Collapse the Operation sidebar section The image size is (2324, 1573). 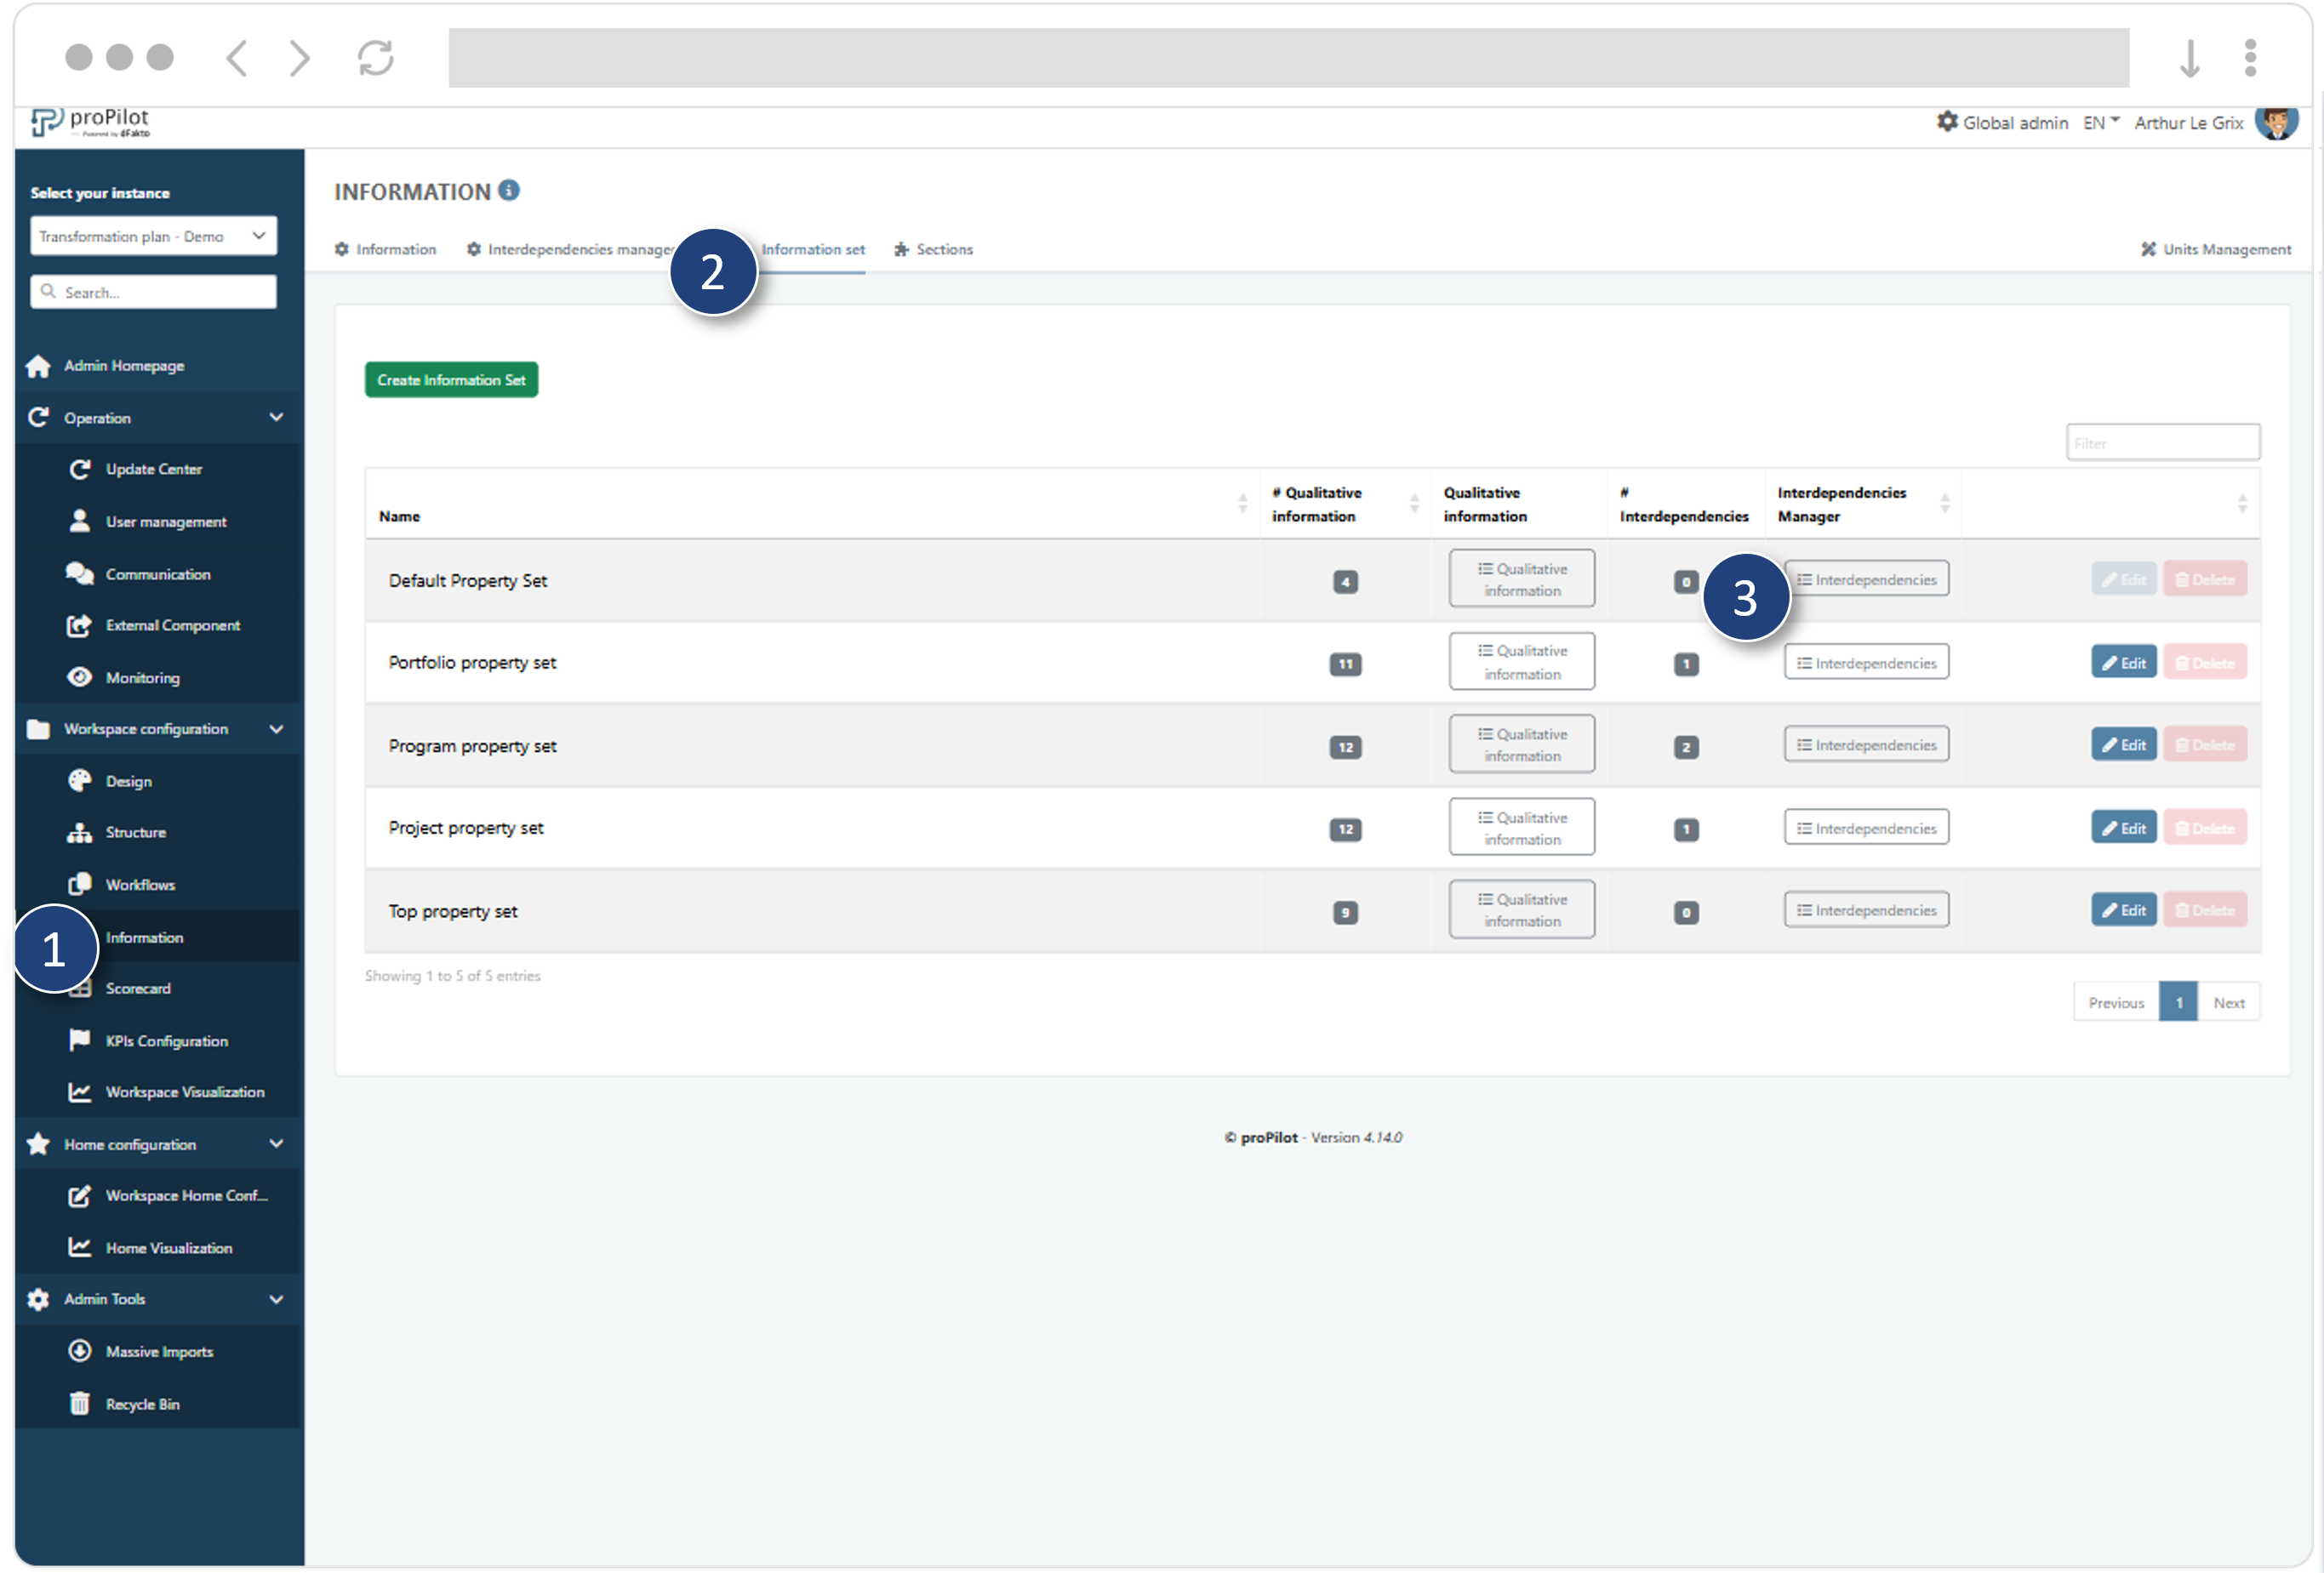[x=276, y=417]
